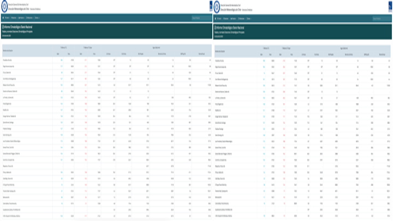Click blue government badge on right page header
Screen dimensions: 393x221
[390, 7]
